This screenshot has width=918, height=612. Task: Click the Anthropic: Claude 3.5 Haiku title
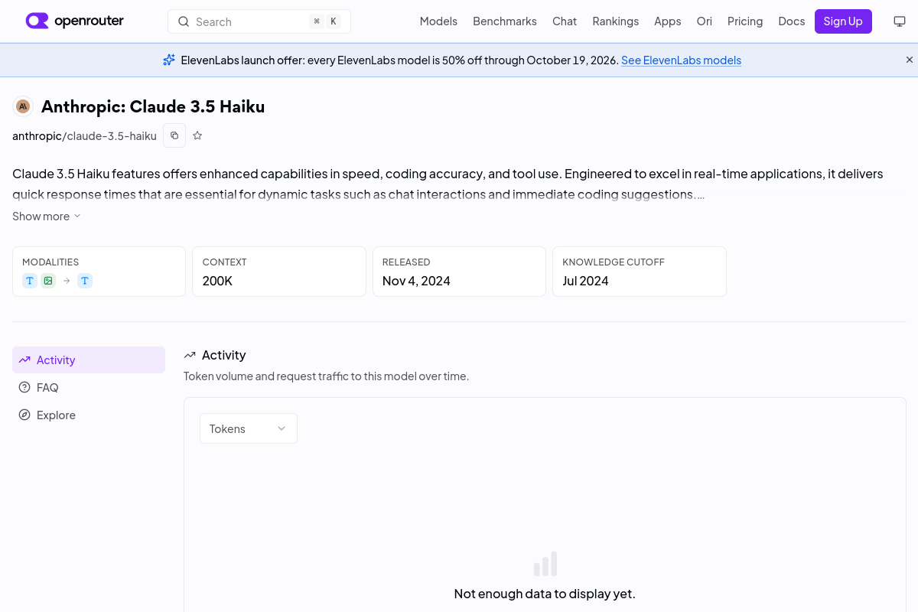[x=153, y=106]
